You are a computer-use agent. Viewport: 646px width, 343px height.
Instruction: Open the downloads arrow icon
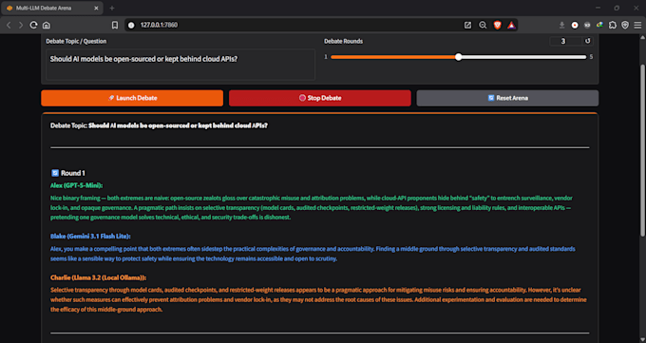pyautogui.click(x=561, y=25)
